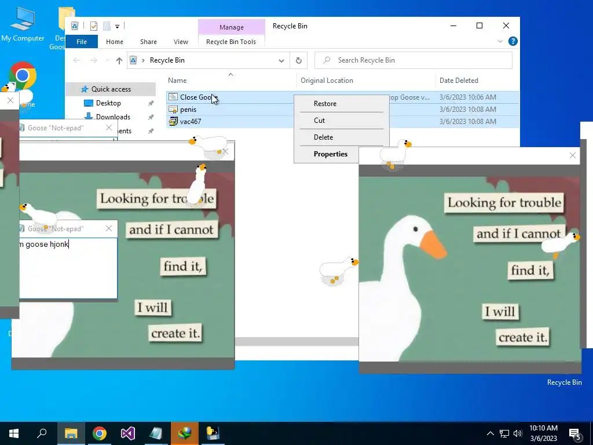Open Downloads in navigation pane
This screenshot has width=593, height=445.
point(113,117)
